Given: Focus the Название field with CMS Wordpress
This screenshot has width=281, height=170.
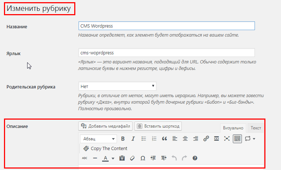Looking at the screenshot, I should click(167, 26).
